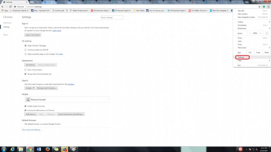Open About in left sidebar

click(6, 35)
